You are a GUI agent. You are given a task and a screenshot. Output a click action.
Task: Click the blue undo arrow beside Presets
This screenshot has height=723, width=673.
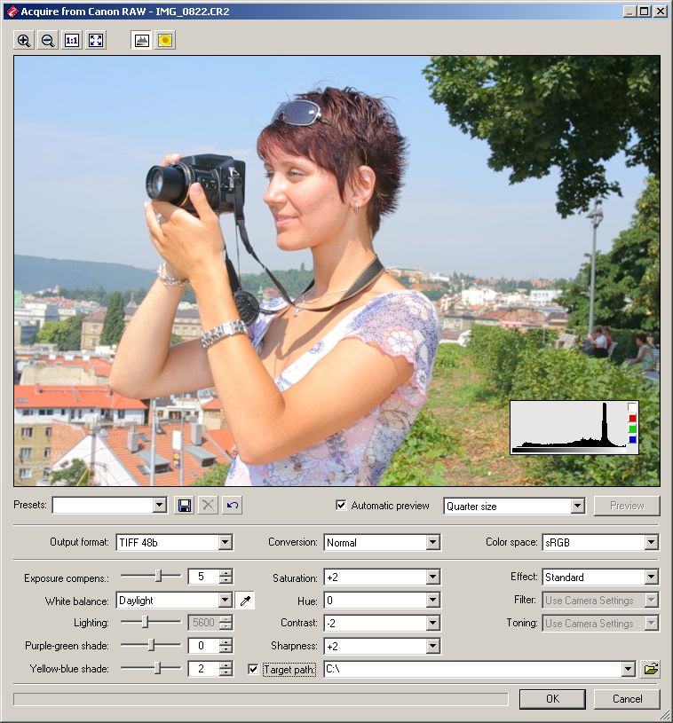[x=232, y=506]
